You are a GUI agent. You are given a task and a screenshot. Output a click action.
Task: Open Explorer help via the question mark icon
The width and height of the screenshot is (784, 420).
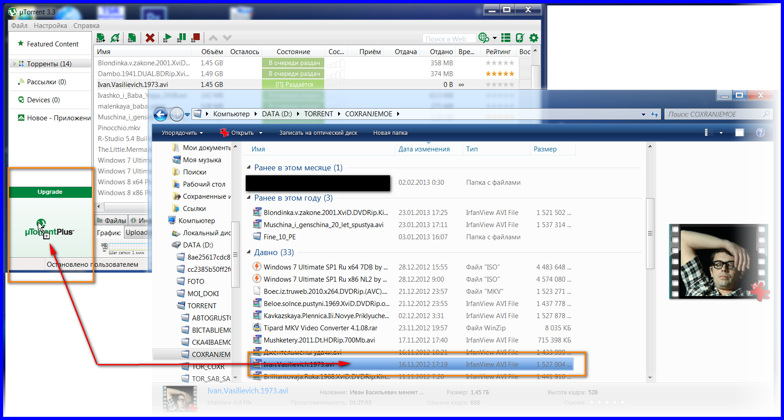tap(761, 132)
